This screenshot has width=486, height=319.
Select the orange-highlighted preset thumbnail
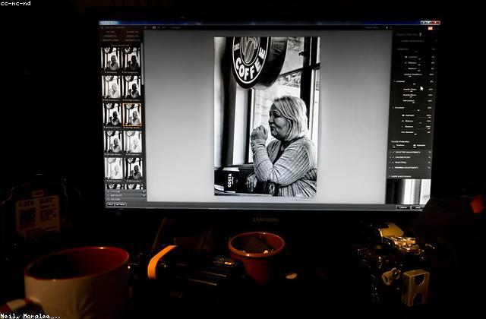(x=132, y=115)
